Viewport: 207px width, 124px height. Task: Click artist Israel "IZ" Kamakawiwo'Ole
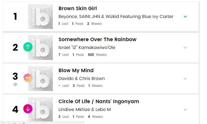pos(87,48)
